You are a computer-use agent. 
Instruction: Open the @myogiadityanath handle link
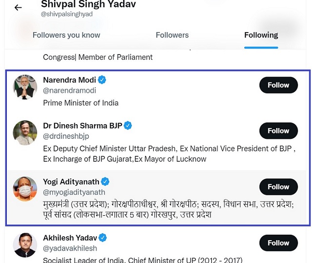[x=74, y=192]
